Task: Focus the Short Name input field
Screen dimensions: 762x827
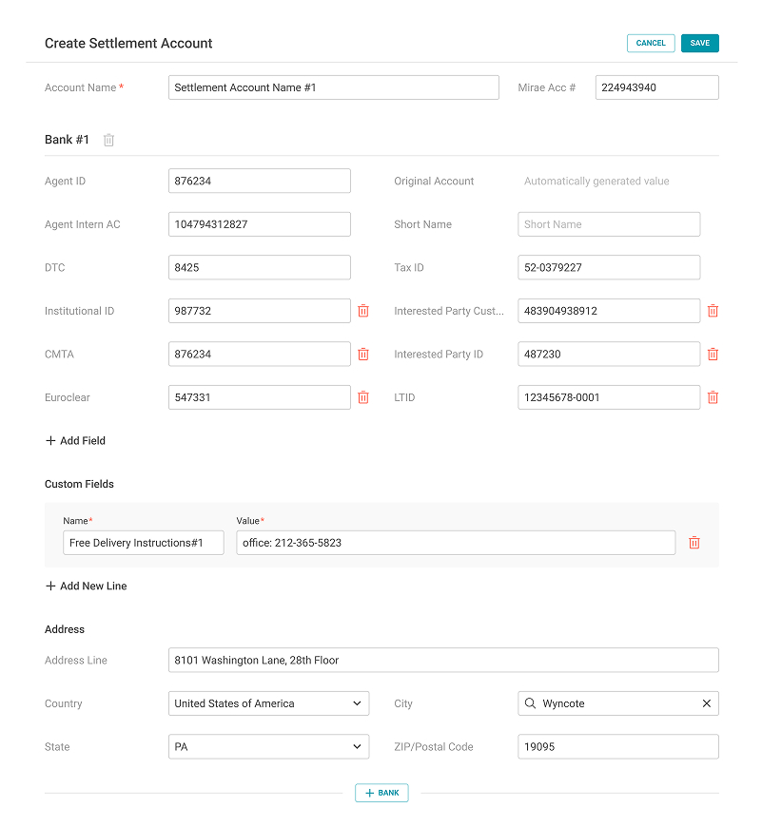Action: [609, 224]
